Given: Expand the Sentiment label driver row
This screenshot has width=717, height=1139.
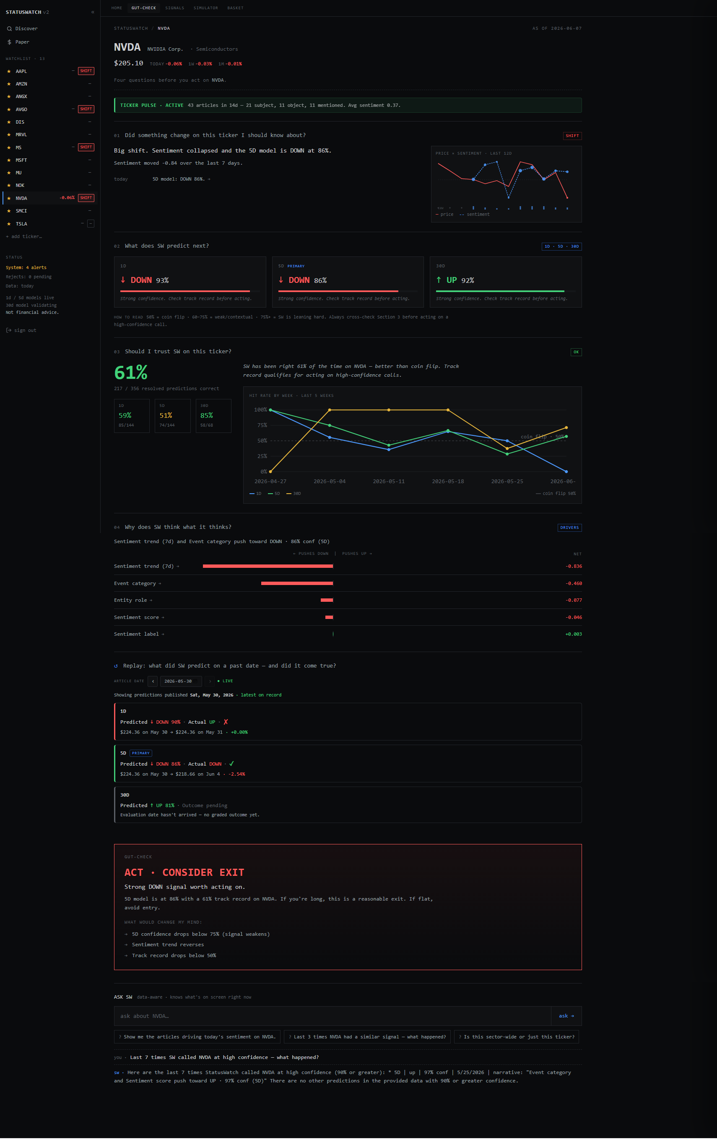Looking at the screenshot, I should [x=348, y=634].
